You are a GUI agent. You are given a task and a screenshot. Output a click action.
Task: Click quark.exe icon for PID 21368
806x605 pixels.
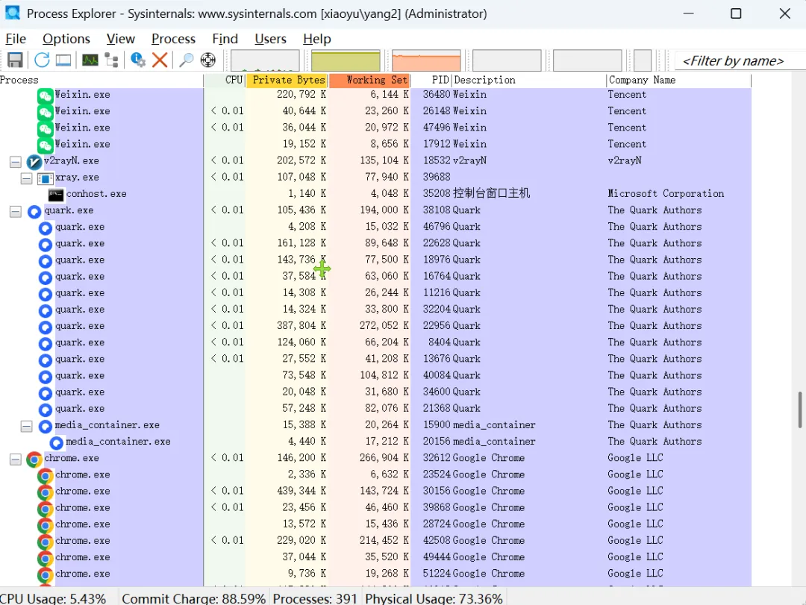(x=46, y=410)
